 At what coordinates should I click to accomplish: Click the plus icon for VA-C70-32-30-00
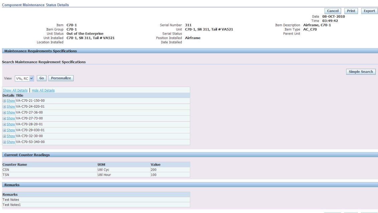coord(4,136)
